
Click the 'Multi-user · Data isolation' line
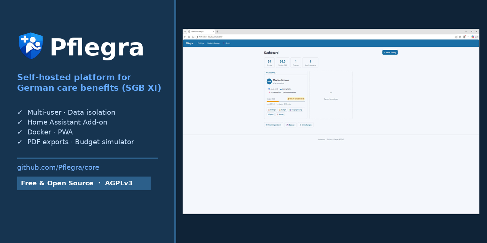71,112
